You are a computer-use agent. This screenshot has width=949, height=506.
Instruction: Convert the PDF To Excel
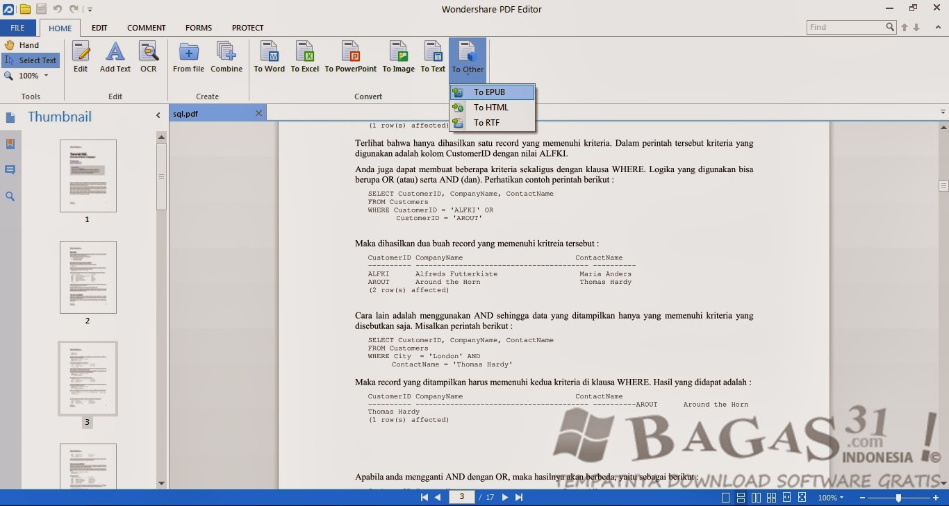[305, 57]
